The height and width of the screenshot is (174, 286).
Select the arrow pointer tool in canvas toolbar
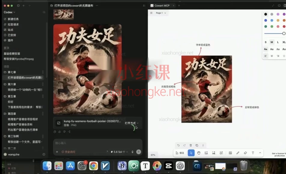pyautogui.click(x=191, y=153)
